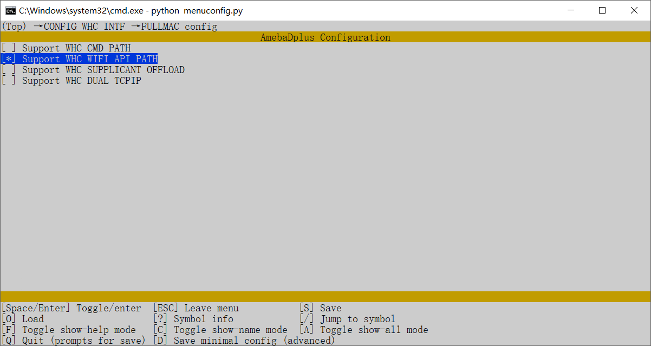This screenshot has width=651, height=346.
Task: Click the [S] Save shortcut hint
Action: [320, 308]
